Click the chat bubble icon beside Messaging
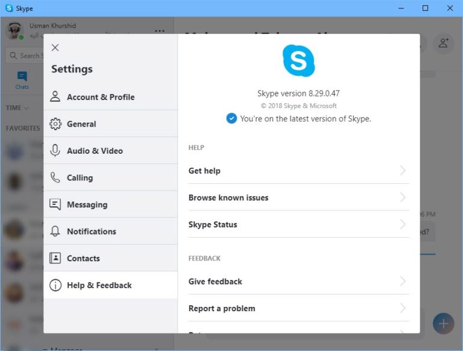This screenshot has height=351, width=463. tap(55, 204)
